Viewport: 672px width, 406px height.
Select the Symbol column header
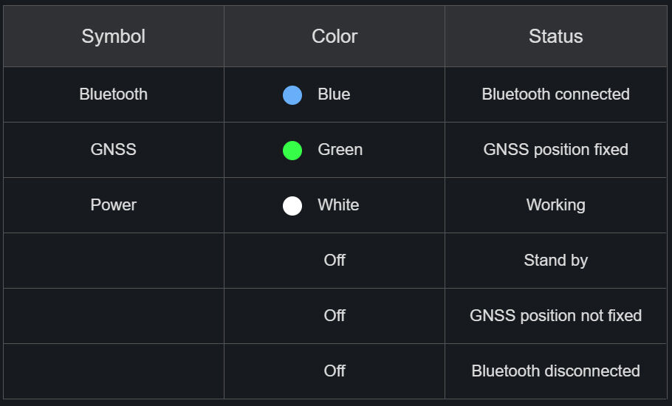pos(113,36)
